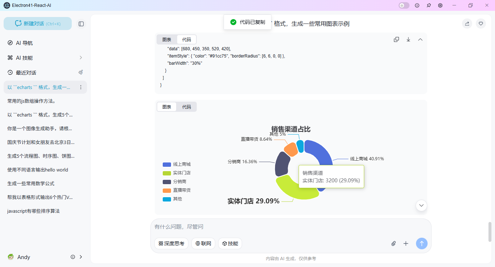Open the 生成一些常用数学公式 conversation

point(45,183)
